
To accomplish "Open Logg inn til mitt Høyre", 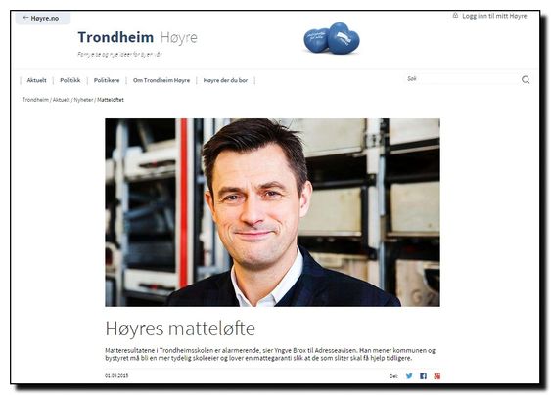I will coord(494,16).
